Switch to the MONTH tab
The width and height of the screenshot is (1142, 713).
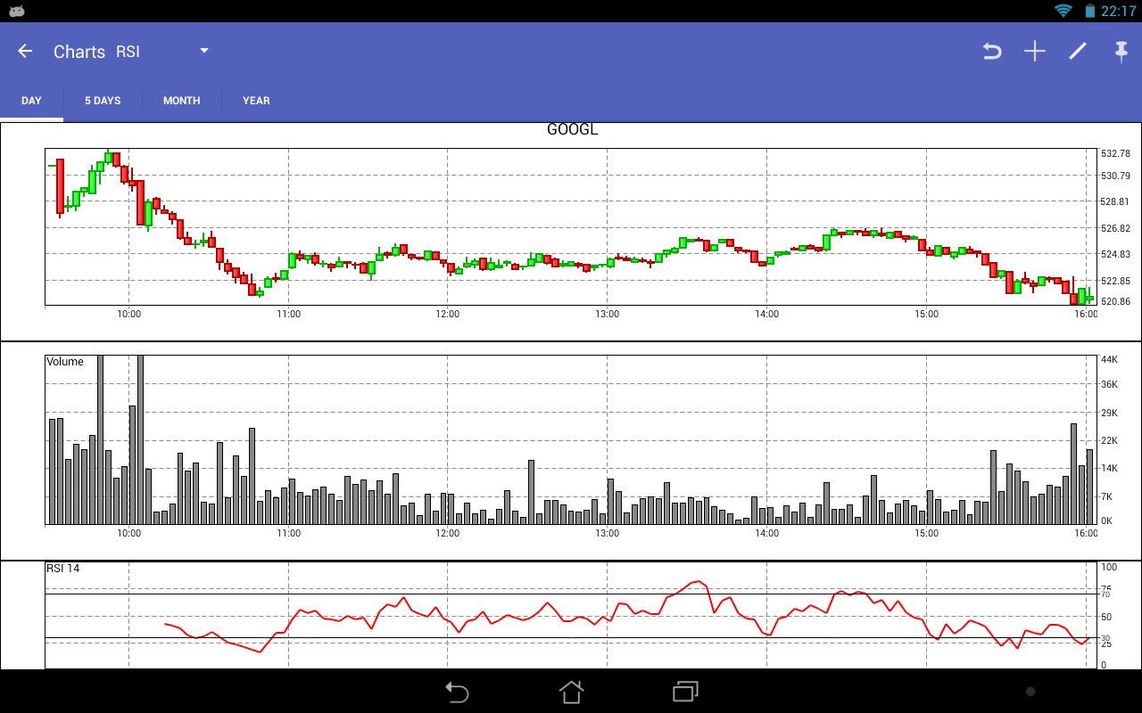pyautogui.click(x=181, y=101)
